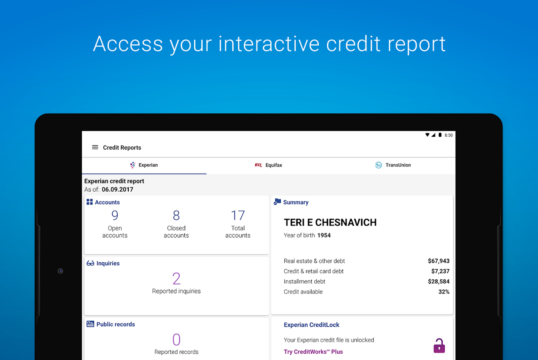Open the hamburger navigation menu

[x=95, y=147]
